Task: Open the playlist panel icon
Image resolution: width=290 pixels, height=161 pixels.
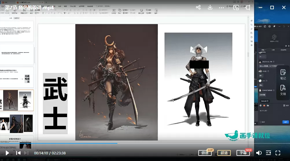Action: [268, 153]
